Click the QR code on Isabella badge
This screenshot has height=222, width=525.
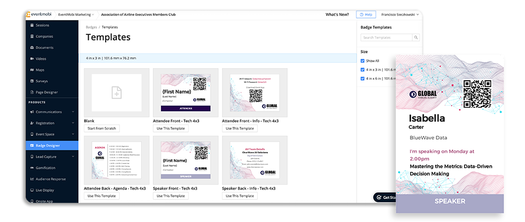477,94
